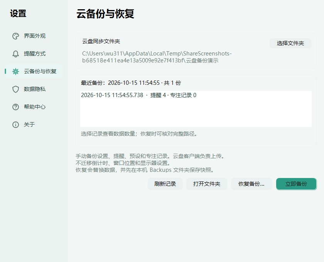Show the 关于 page
Viewport: 324px width, 262px height.
(34, 125)
